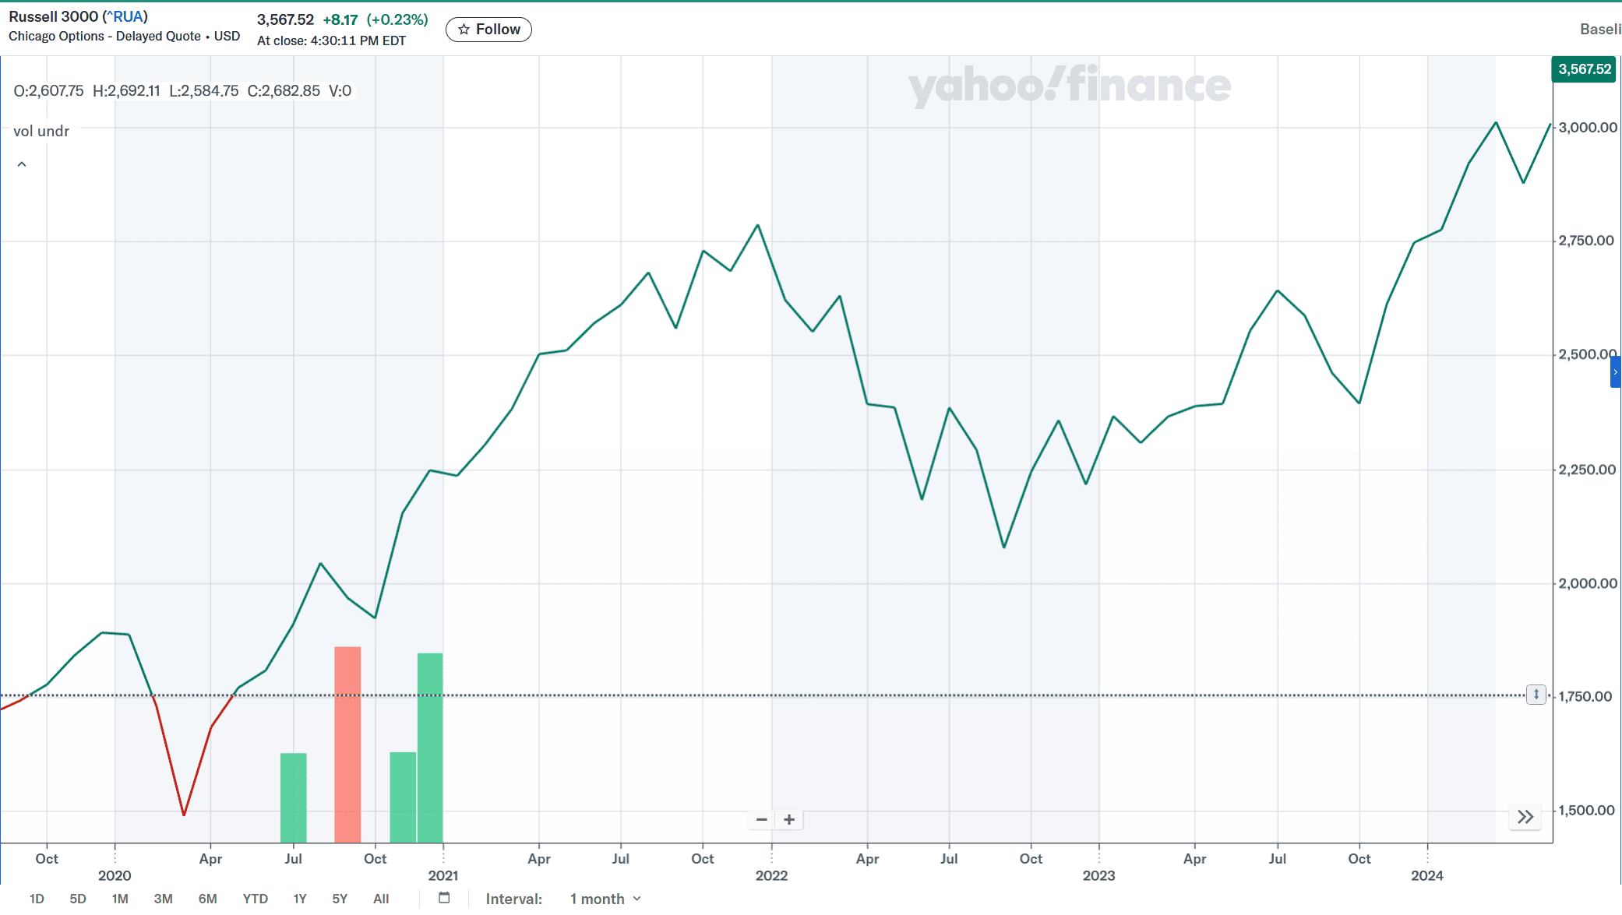Expand the blue side panel arrow

click(1616, 372)
